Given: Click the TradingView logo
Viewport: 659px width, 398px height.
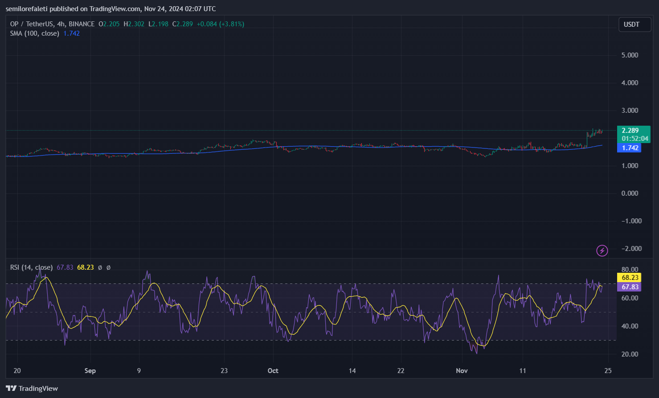Looking at the screenshot, I should coord(32,388).
